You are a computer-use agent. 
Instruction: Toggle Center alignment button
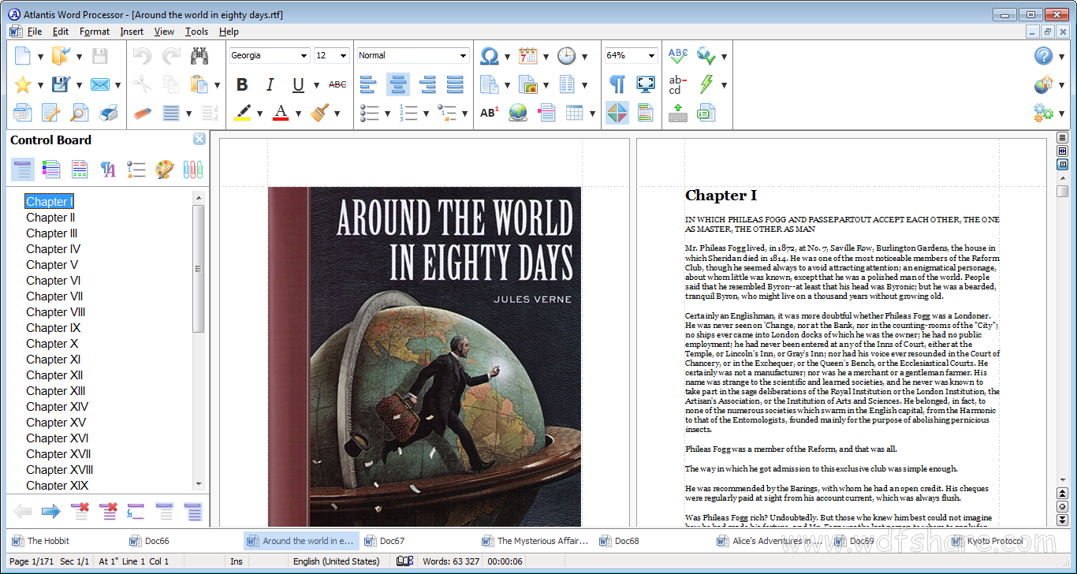coord(398,84)
